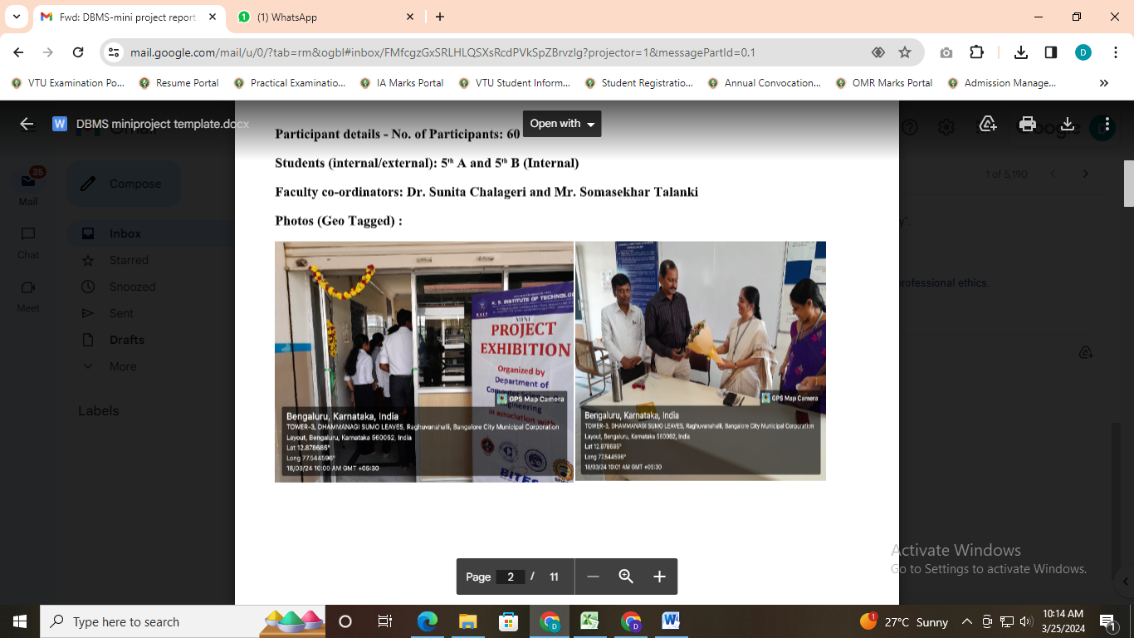The image size is (1134, 638).
Task: Open Admission Management bookmark
Action: 1002,83
